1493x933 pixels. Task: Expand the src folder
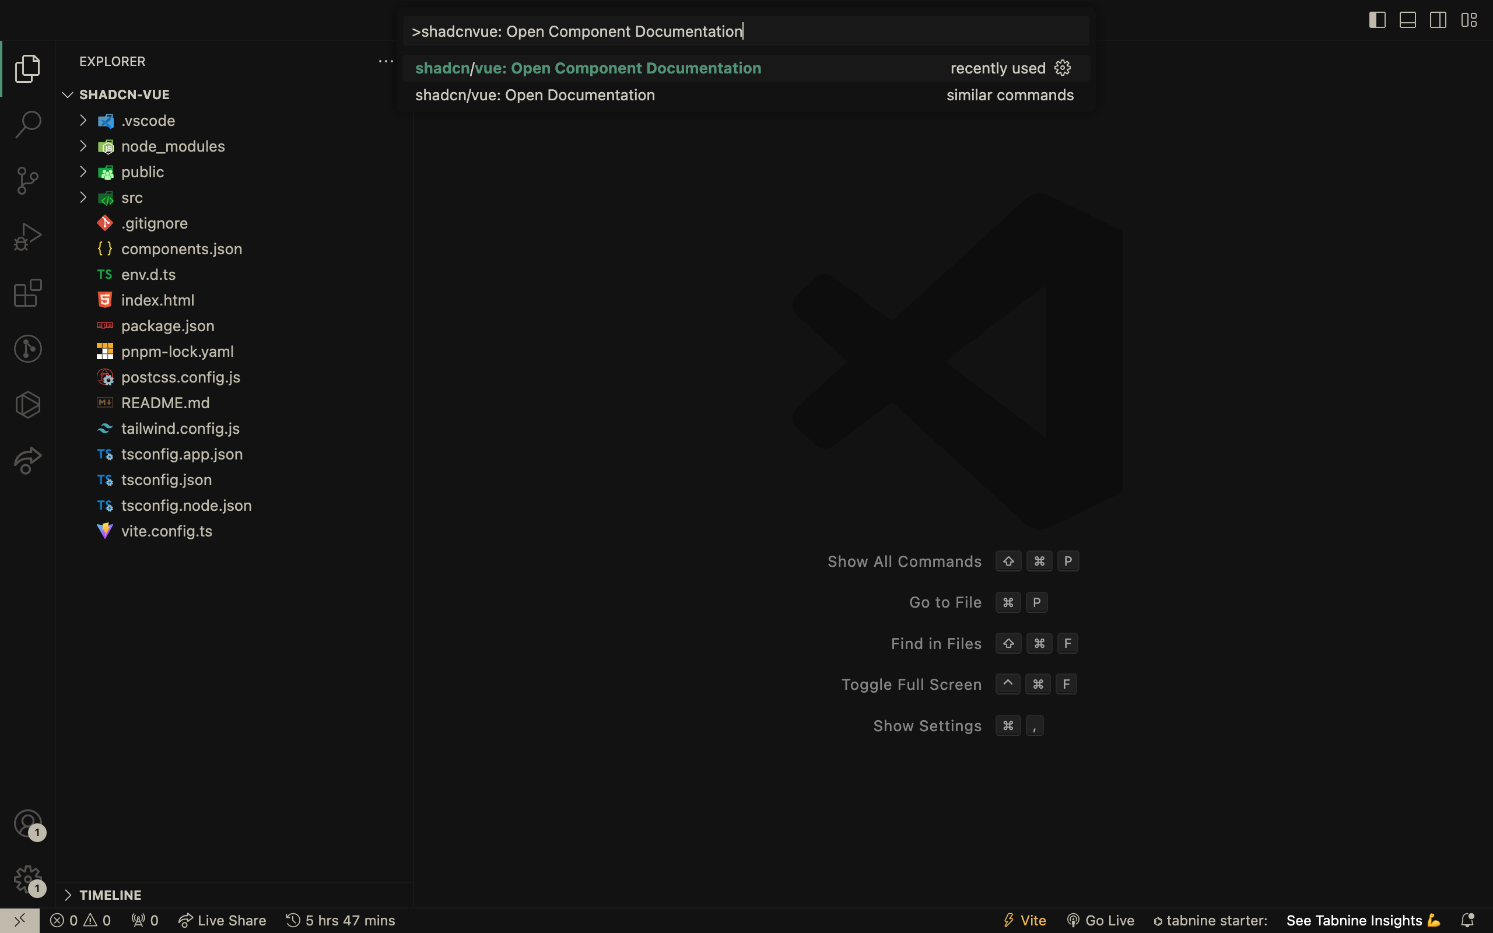(x=132, y=198)
